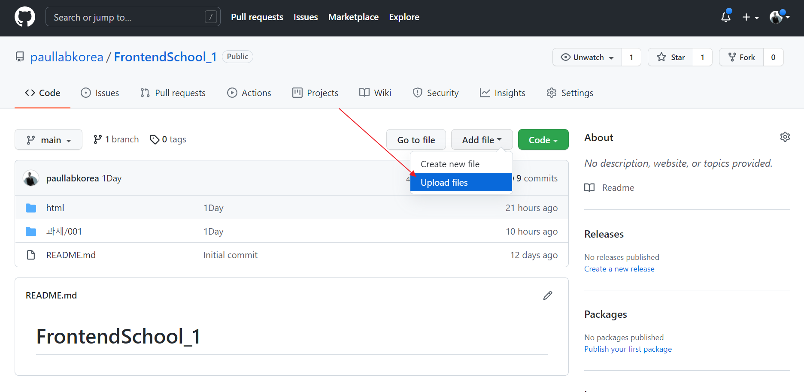The height and width of the screenshot is (392, 804).
Task: Open the latest 1Day commit message
Action: point(112,178)
